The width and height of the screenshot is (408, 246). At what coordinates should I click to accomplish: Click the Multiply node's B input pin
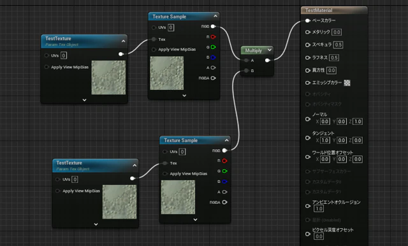pyautogui.click(x=246, y=71)
